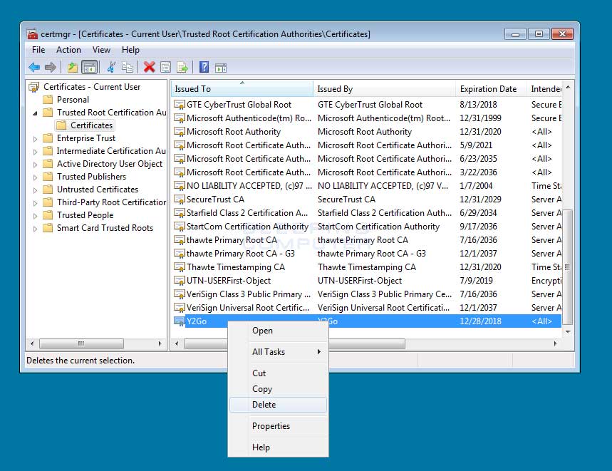Screen dimensions: 612x471
Task: Click the Up one level folder icon
Action: click(x=72, y=68)
